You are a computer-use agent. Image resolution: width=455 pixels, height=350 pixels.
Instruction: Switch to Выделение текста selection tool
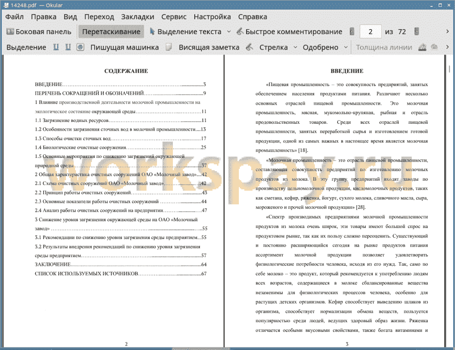pyautogui.click(x=186, y=32)
